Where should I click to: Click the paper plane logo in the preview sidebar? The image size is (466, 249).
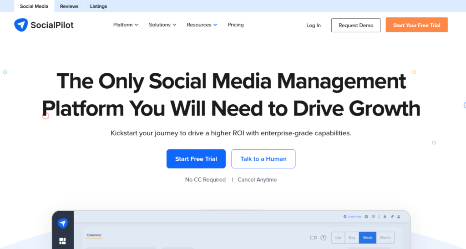click(x=63, y=223)
